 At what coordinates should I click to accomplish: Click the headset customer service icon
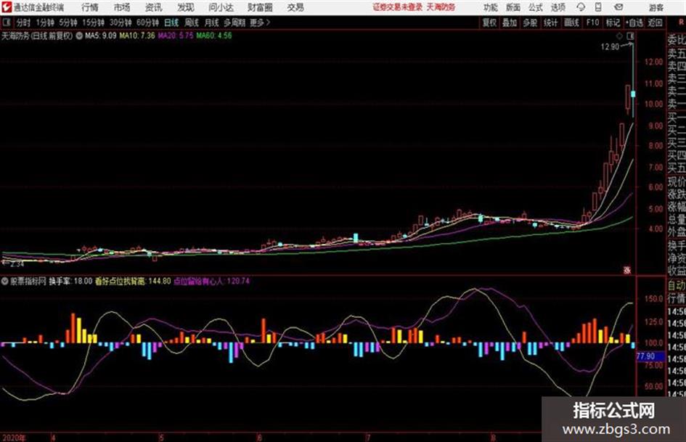(x=581, y=7)
